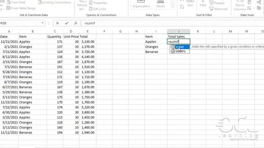This screenshot has width=264, height=148.
Task: Select column C header
Action: click(x=55, y=31)
